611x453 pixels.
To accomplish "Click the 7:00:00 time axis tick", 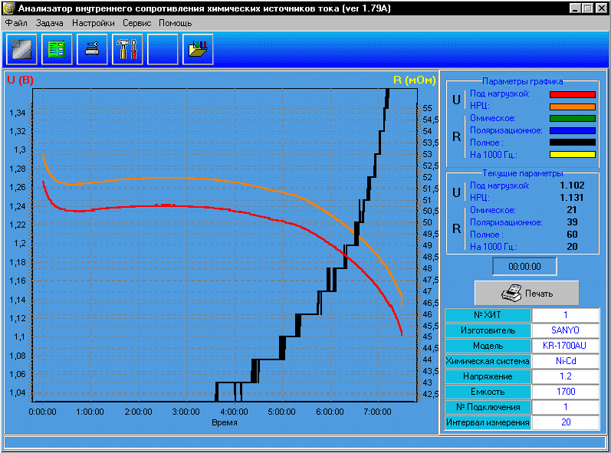I will point(377,412).
